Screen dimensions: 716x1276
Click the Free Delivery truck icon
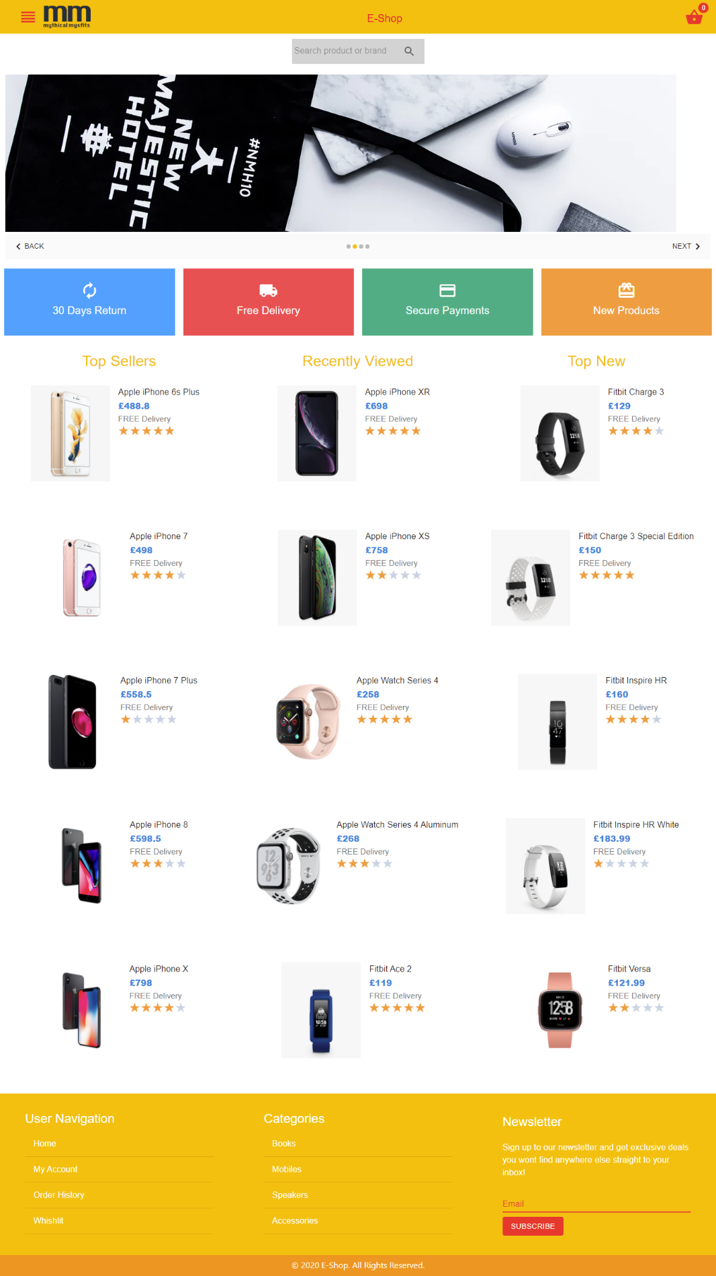pyautogui.click(x=269, y=290)
